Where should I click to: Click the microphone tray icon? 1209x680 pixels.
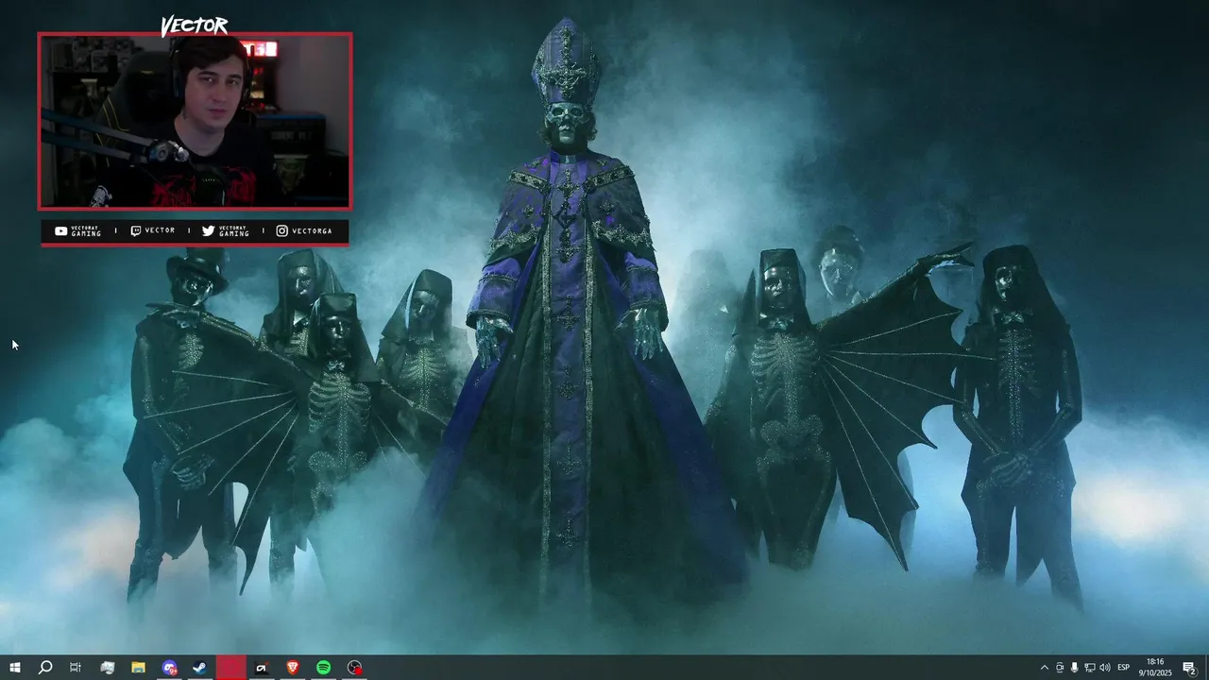pos(1074,668)
